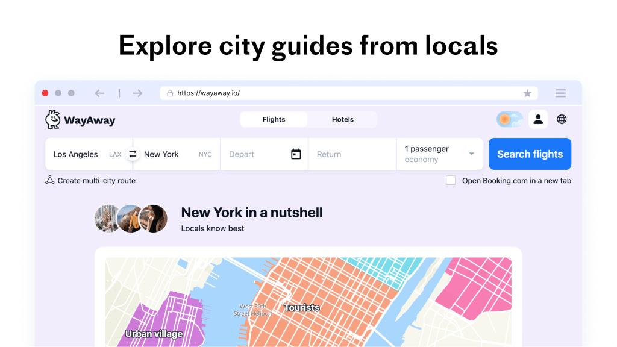The width and height of the screenshot is (617, 347).
Task: Open the language globe menu
Action: click(x=562, y=119)
